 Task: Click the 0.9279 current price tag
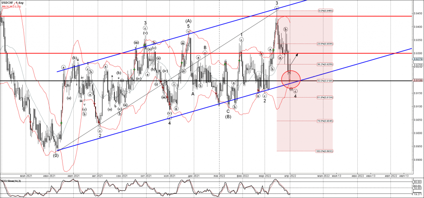pos(417,59)
